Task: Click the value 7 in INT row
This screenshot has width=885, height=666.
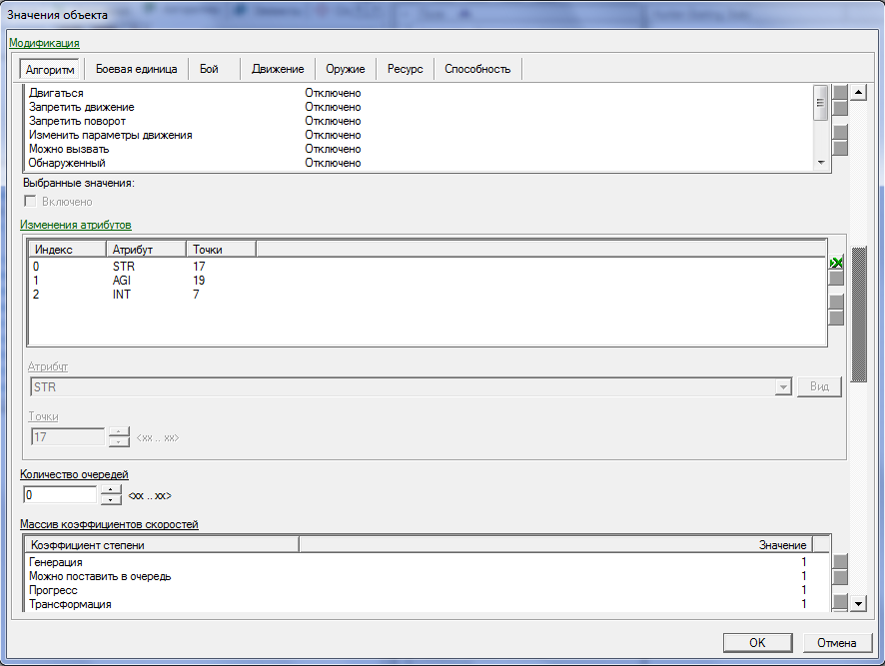Action: tap(196, 294)
